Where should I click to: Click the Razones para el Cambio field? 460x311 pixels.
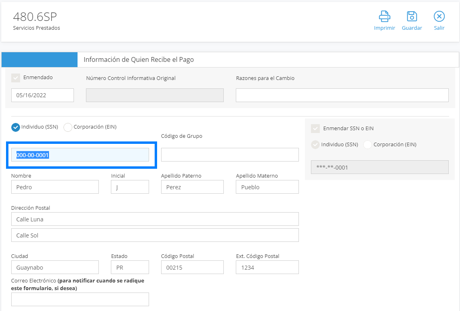tap(342, 95)
